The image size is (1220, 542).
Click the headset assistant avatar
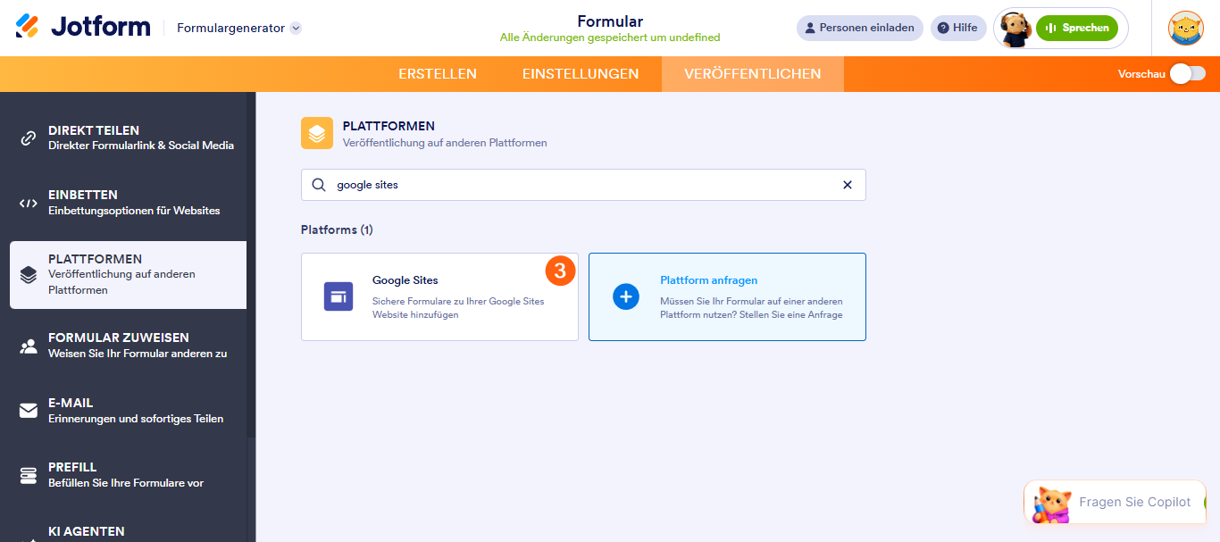(x=1015, y=29)
